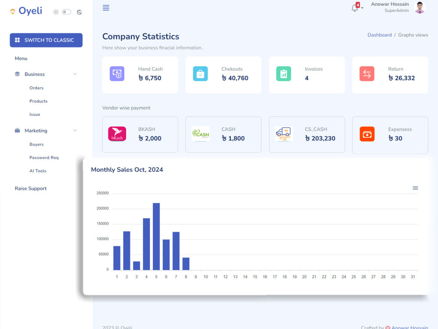Toggle the light/dark theme switch

(x=67, y=12)
